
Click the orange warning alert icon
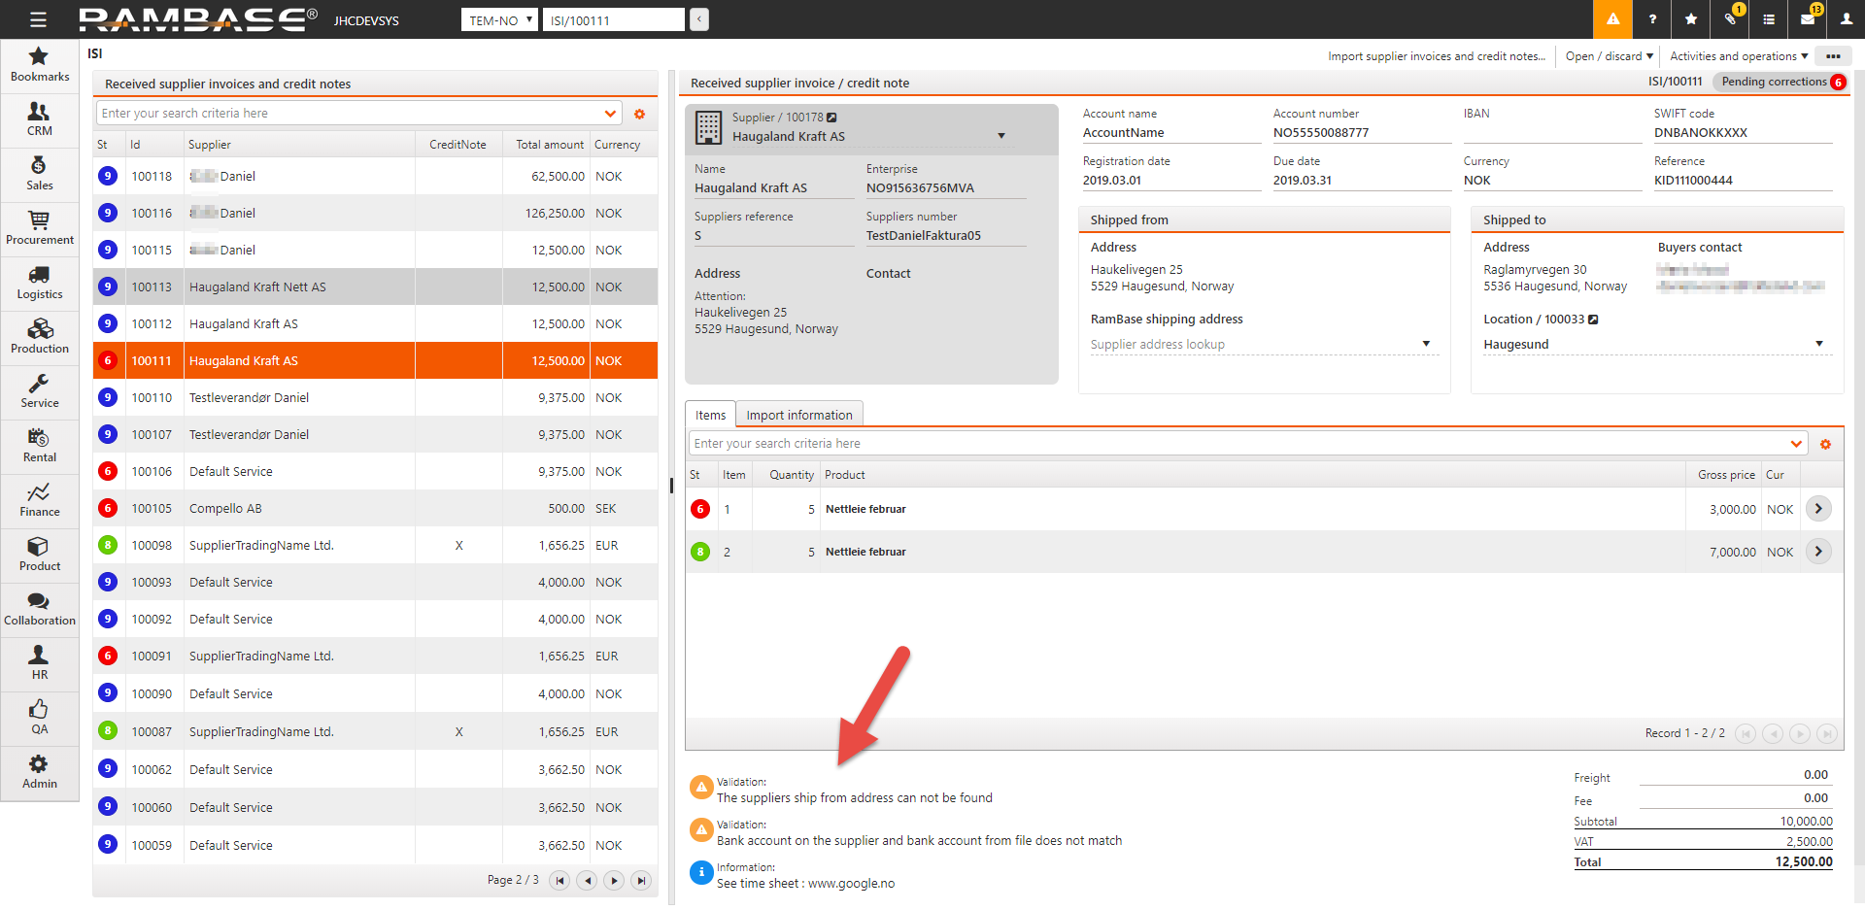pyautogui.click(x=1612, y=19)
